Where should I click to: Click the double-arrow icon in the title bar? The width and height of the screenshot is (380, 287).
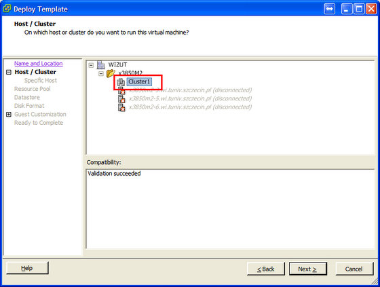tap(330, 9)
